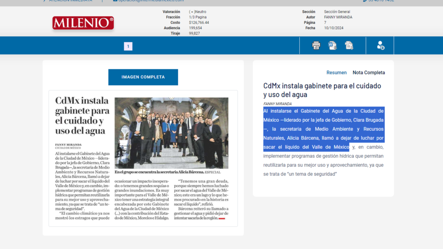Click author name FANNY MIRANDA in summary
Viewport: 443px width, 249px height.
coord(277,104)
